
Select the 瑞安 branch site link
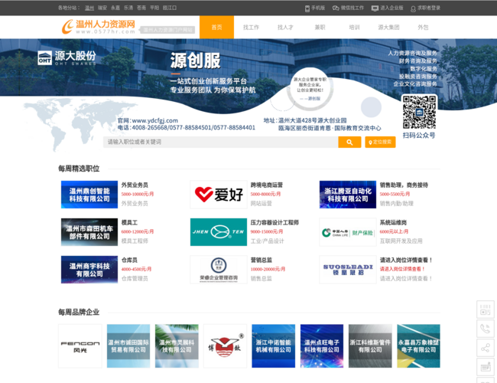coord(102,8)
